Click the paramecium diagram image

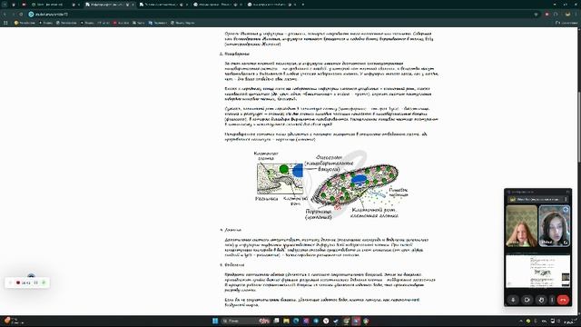click(355, 184)
